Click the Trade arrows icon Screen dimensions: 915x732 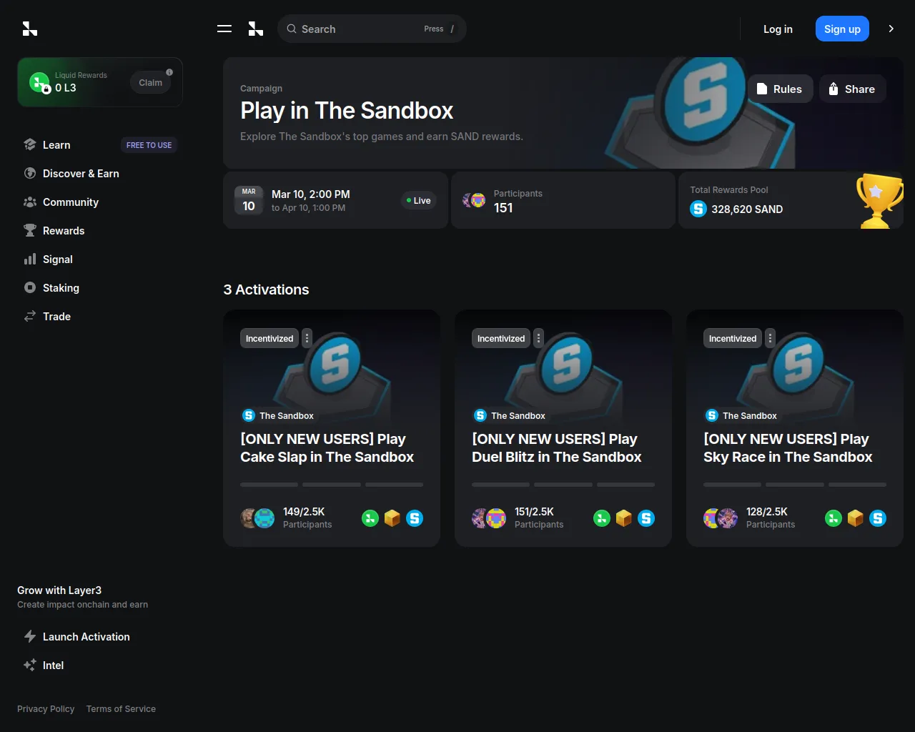pyautogui.click(x=30, y=316)
